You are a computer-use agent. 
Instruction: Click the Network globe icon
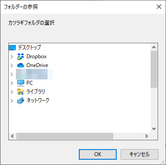click(x=21, y=101)
